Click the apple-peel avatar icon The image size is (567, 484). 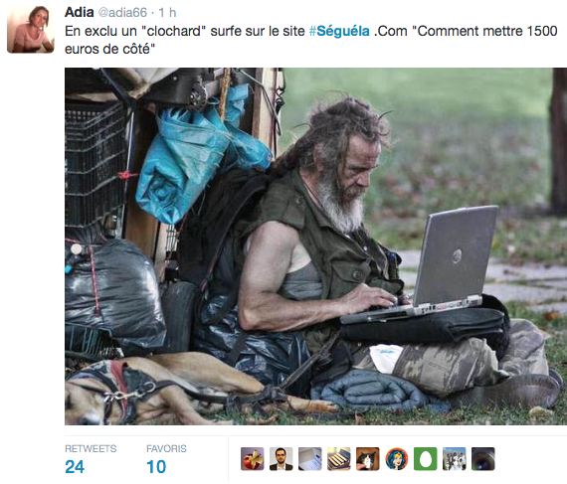(253, 459)
